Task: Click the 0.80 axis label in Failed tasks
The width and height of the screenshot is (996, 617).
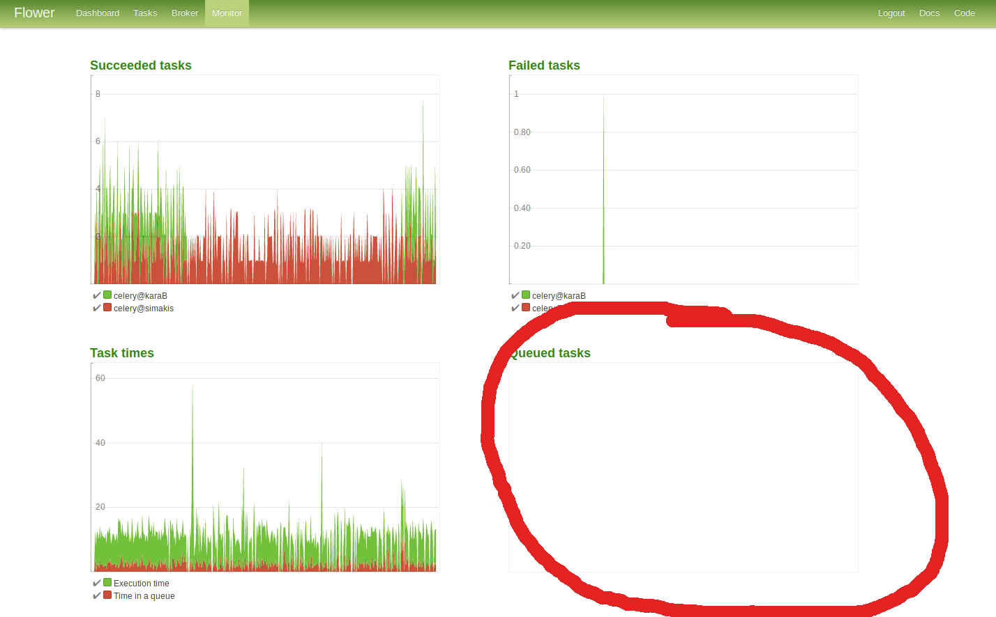Action: point(522,132)
